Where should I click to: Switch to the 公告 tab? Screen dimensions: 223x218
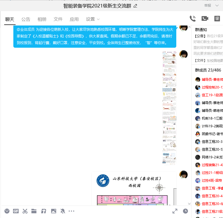coord(26,19)
